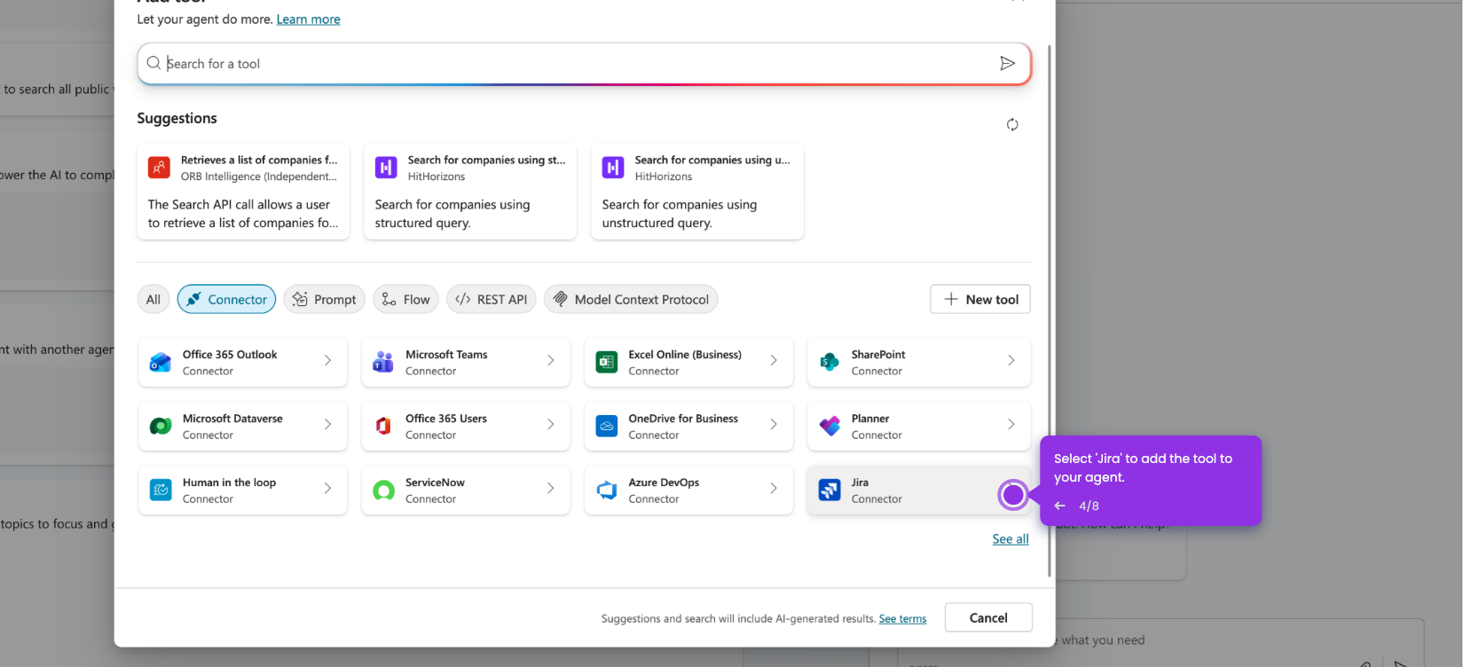Click the Human in the loop icon
The width and height of the screenshot is (1463, 667).
coord(161,490)
